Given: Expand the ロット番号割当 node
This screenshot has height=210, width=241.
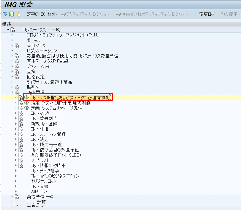Looking at the screenshot, I should point(16,119).
